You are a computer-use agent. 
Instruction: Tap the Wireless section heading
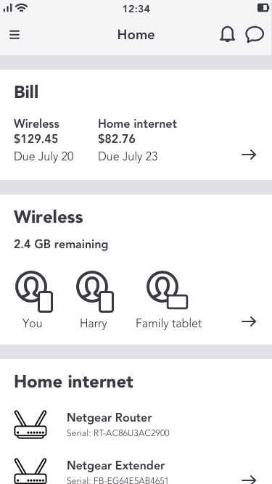coord(49,217)
